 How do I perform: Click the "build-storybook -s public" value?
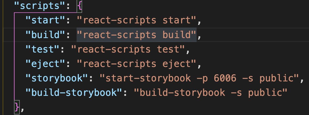point(211,93)
